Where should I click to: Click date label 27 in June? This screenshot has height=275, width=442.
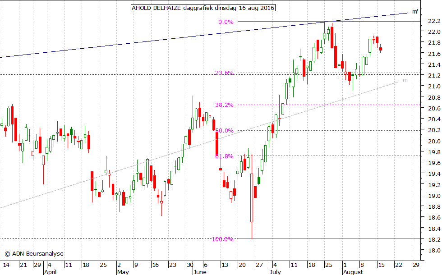259,265
